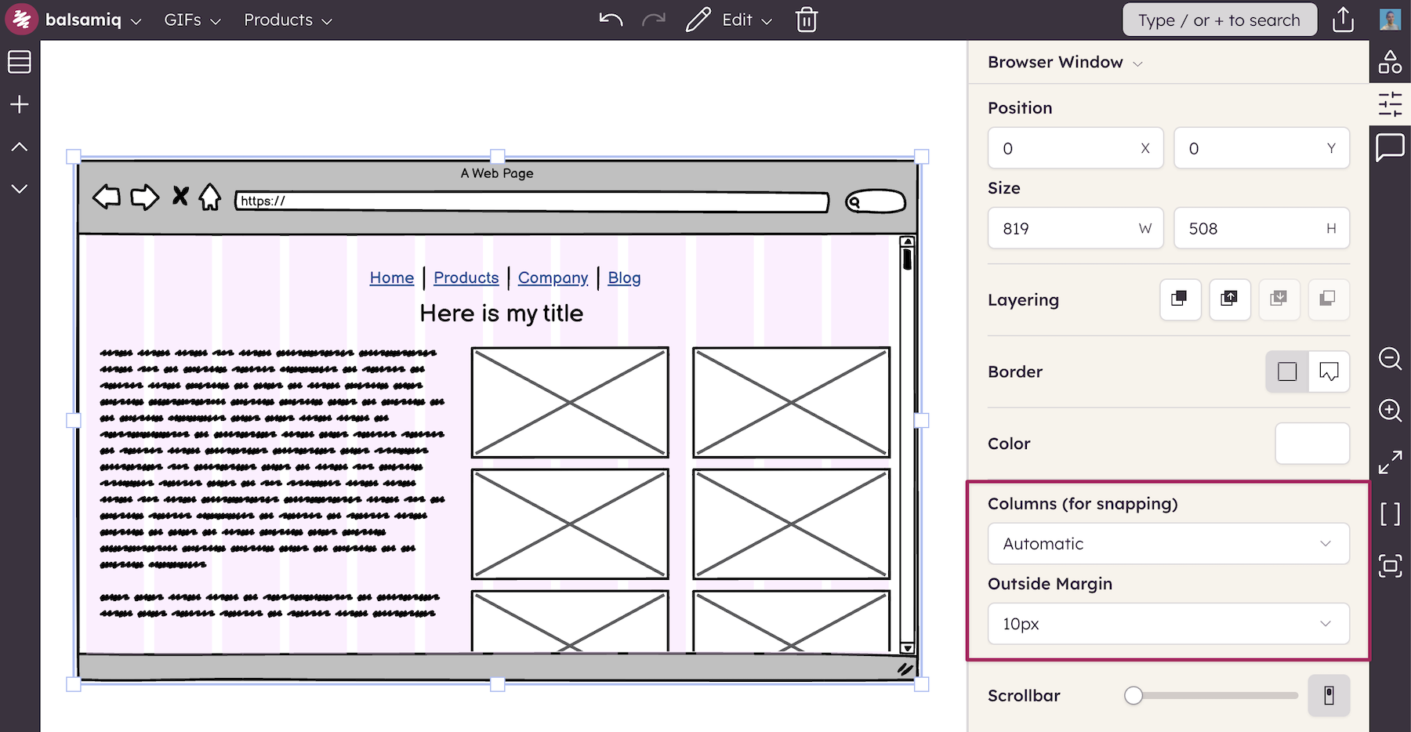Expand the Browser Window type dropdown
Image resolution: width=1411 pixels, height=732 pixels.
[1065, 62]
